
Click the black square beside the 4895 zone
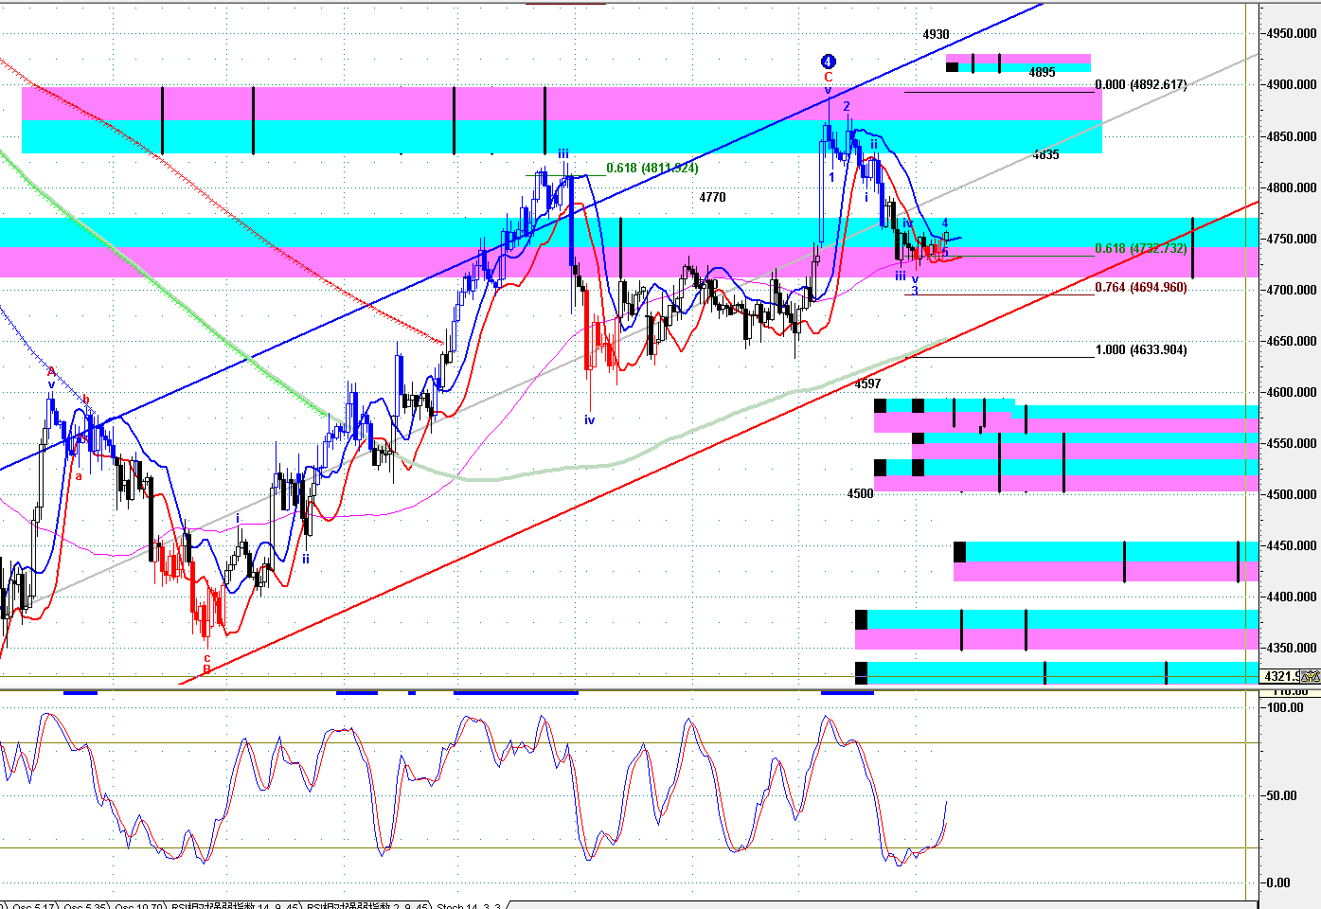[952, 66]
